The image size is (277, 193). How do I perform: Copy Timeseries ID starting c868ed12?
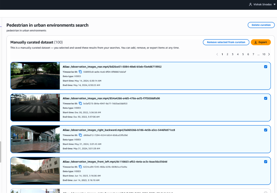[80, 135]
